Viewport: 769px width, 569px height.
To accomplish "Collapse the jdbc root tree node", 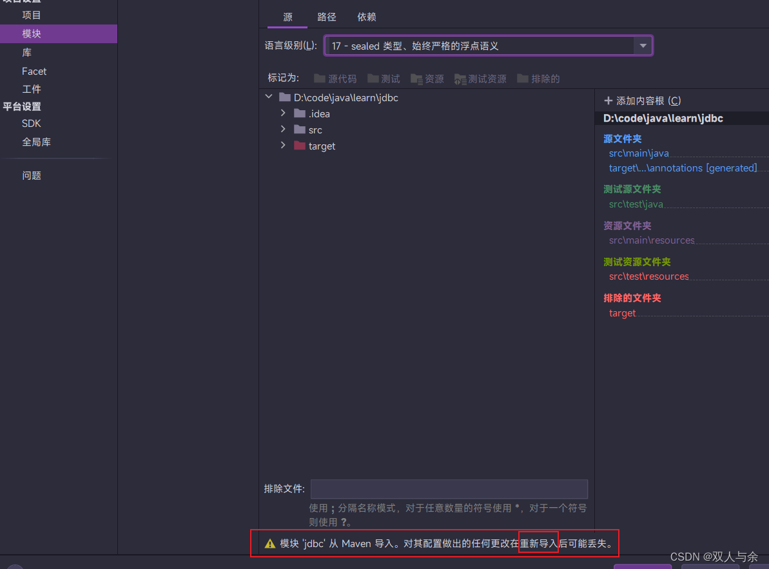I will coord(269,97).
